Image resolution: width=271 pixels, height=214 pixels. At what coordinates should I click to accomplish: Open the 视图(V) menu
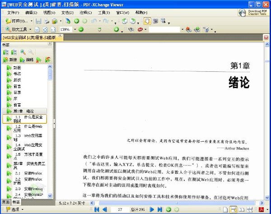[x=49, y=13]
